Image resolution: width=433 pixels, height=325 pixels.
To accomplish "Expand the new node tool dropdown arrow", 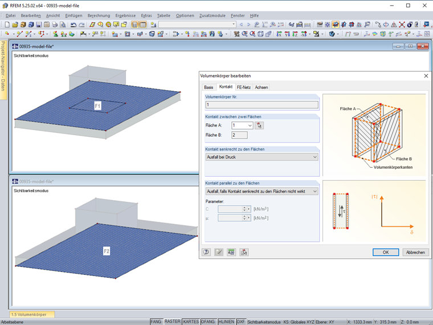I will (13, 34).
